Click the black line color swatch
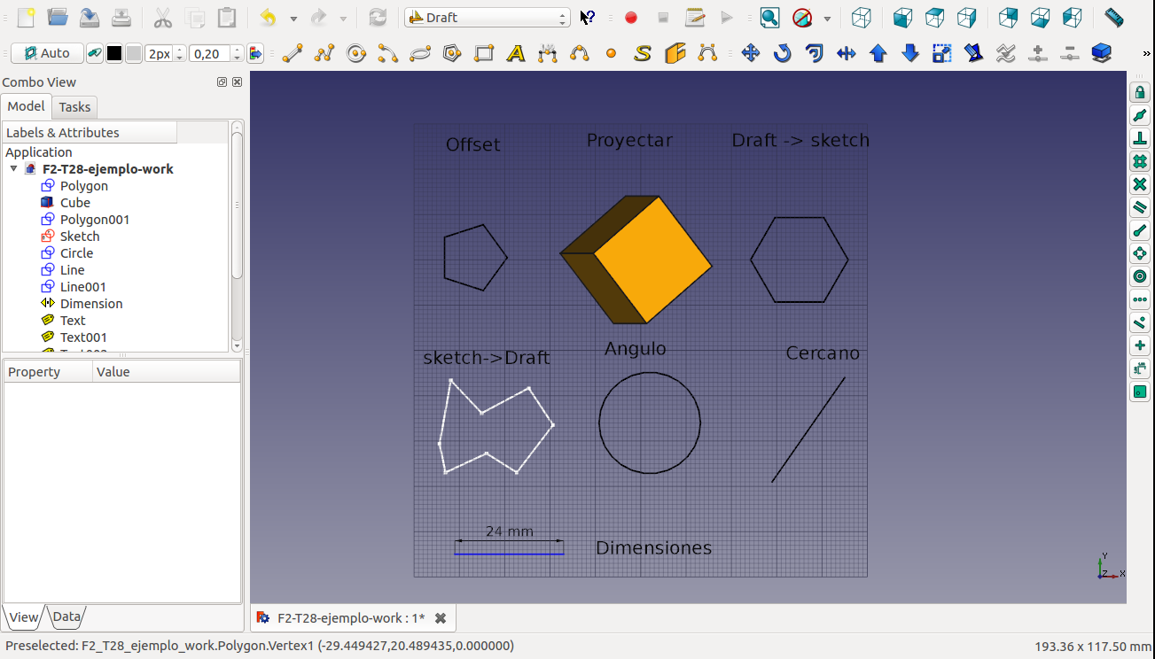Image resolution: width=1155 pixels, height=659 pixels. (x=114, y=54)
